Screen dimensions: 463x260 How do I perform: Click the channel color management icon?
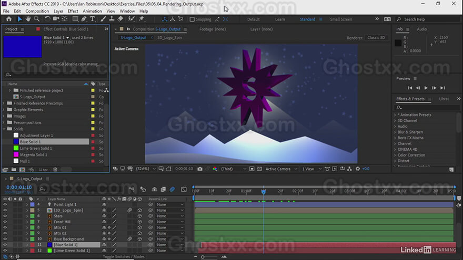[215, 169]
